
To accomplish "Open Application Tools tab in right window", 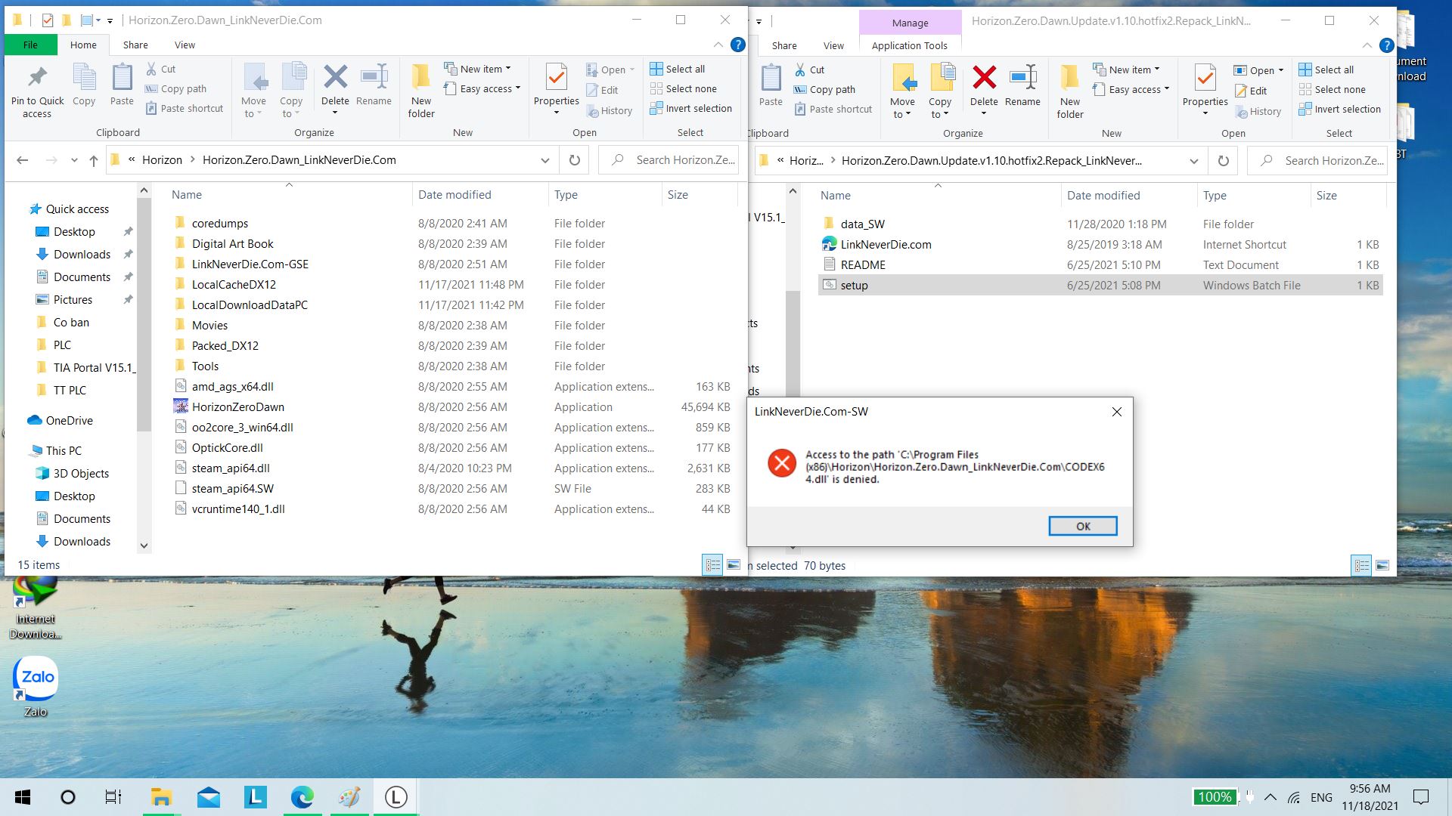I will point(909,45).
